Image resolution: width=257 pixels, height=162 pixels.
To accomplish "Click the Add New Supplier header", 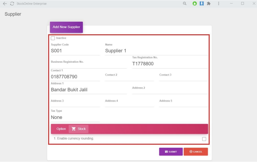I will pos(66,27).
